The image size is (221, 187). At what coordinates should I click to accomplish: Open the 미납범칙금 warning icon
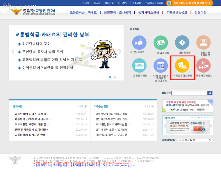click(x=182, y=42)
